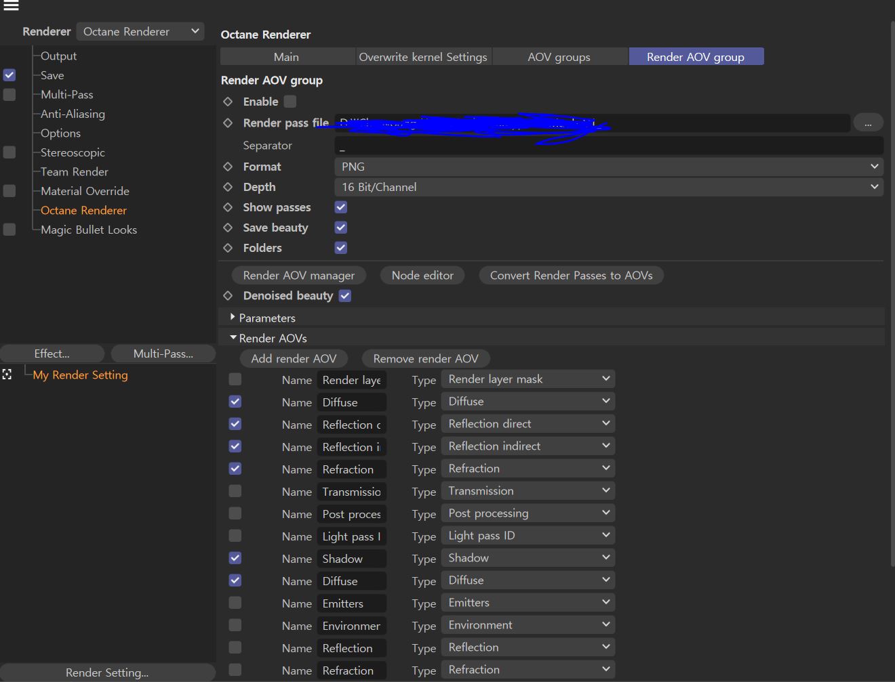Click the keyframe diamond next to Save beauty

[228, 228]
